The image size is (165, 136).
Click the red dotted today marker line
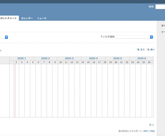tap(15, 91)
